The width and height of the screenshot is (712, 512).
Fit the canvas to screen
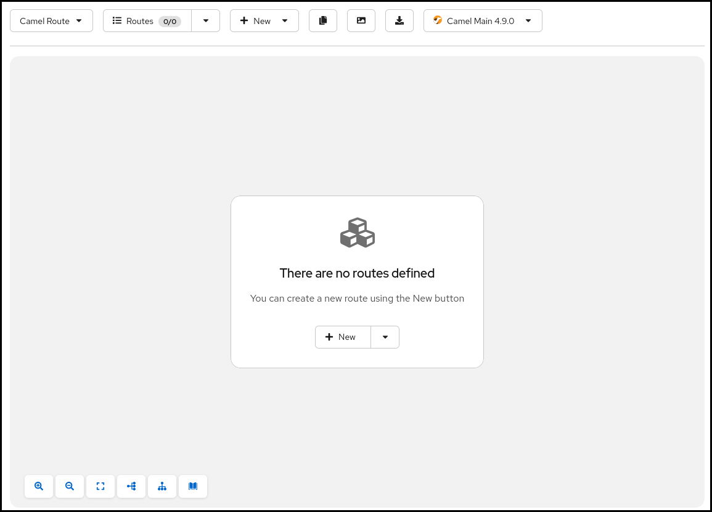(x=100, y=486)
